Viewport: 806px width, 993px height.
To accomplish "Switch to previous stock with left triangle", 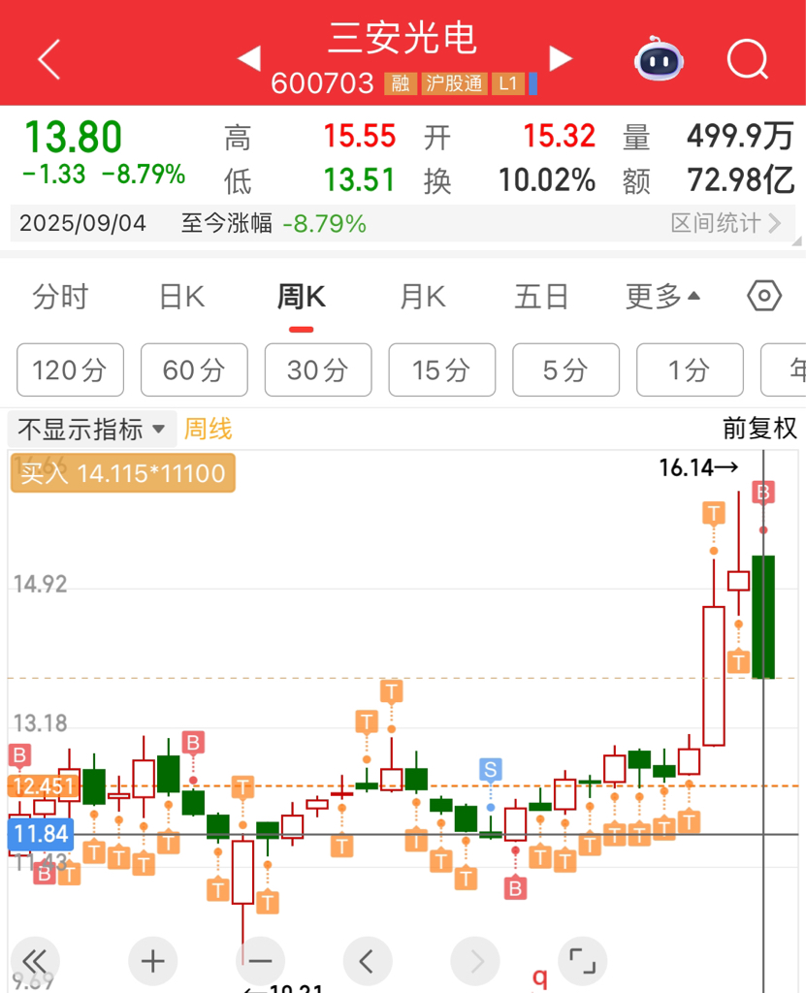I will pyautogui.click(x=249, y=58).
